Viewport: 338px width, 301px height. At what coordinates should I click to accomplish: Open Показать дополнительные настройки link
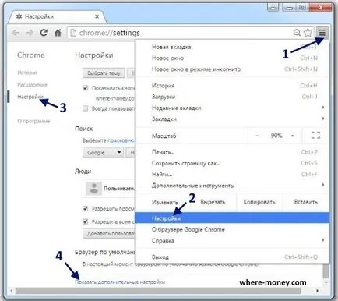tap(120, 282)
